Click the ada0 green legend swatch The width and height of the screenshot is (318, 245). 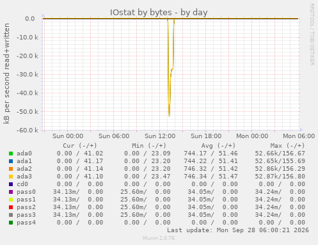point(11,154)
